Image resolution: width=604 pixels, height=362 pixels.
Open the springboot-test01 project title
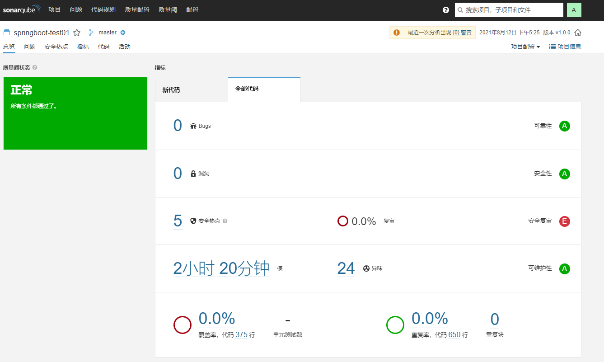click(42, 33)
